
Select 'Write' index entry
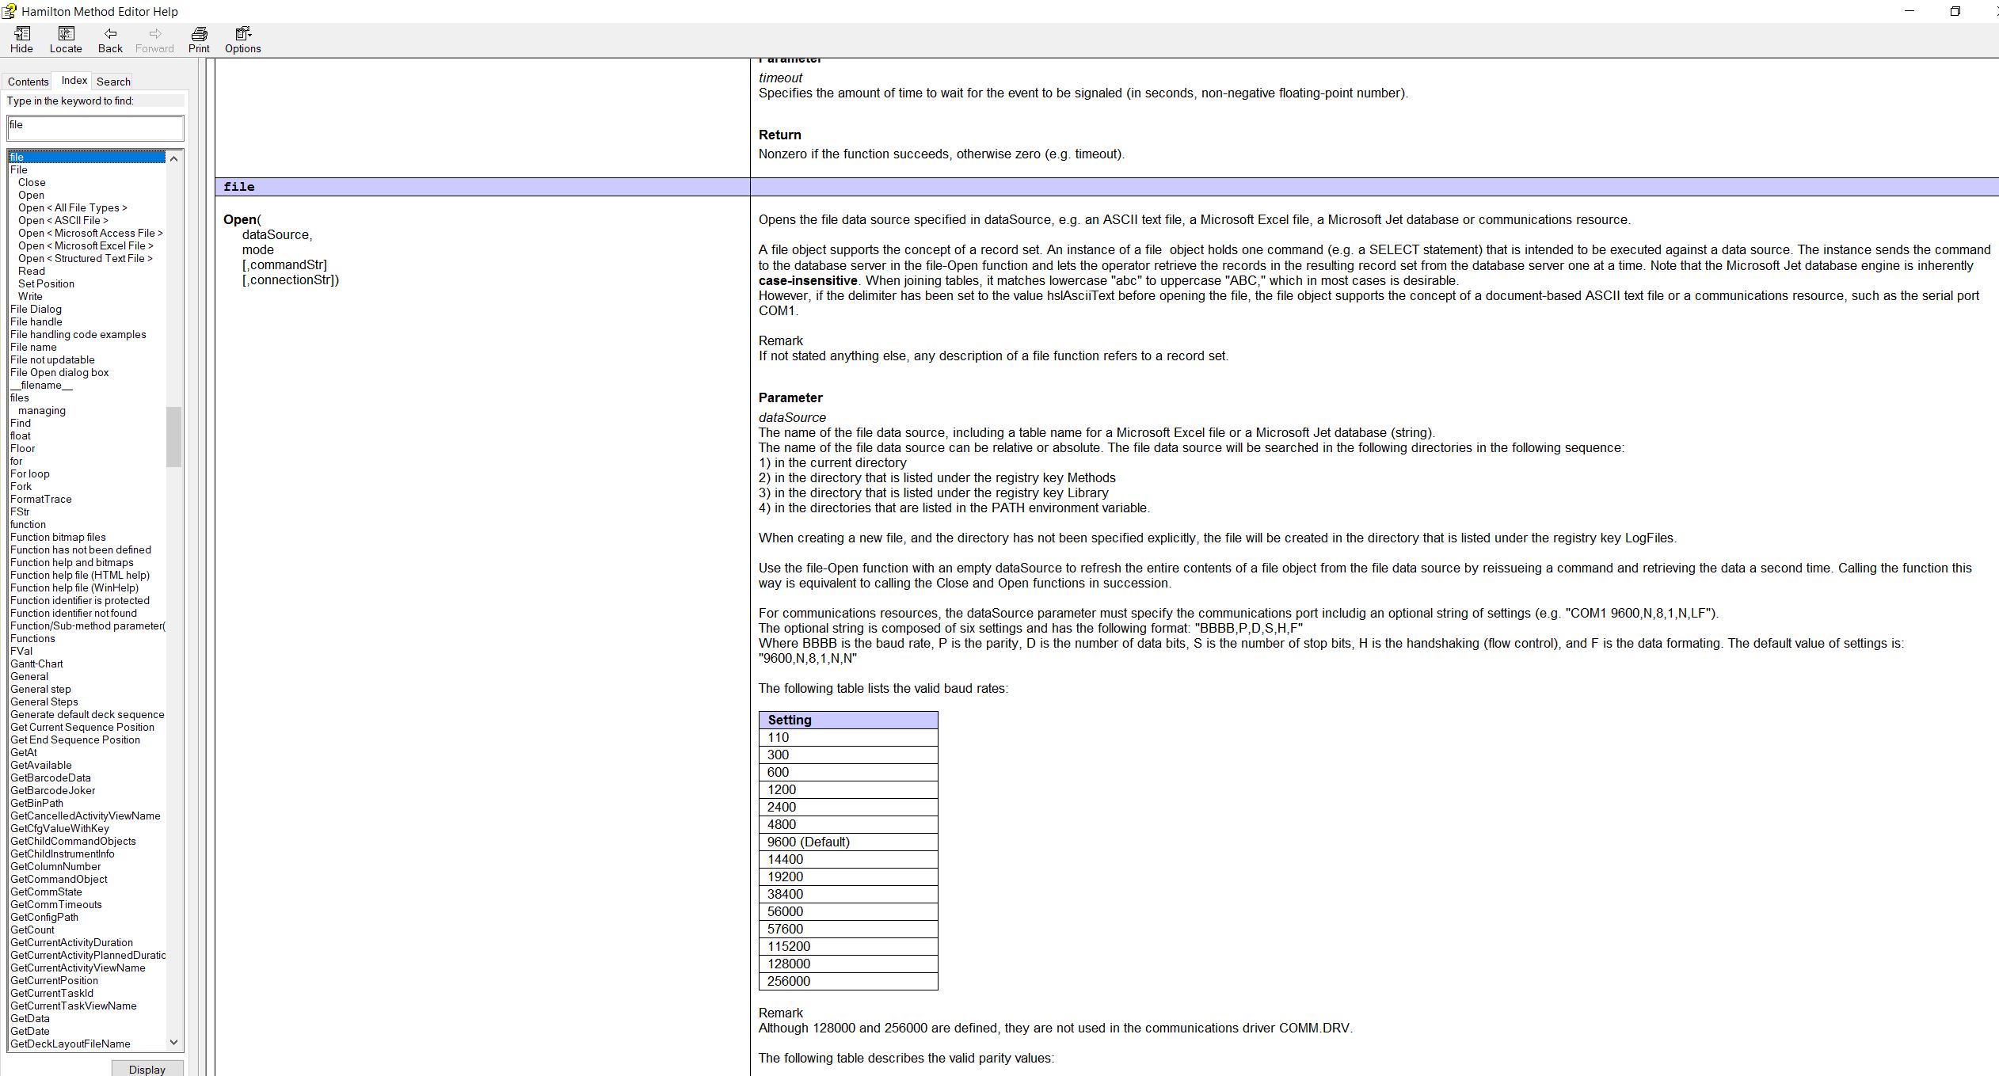point(30,296)
